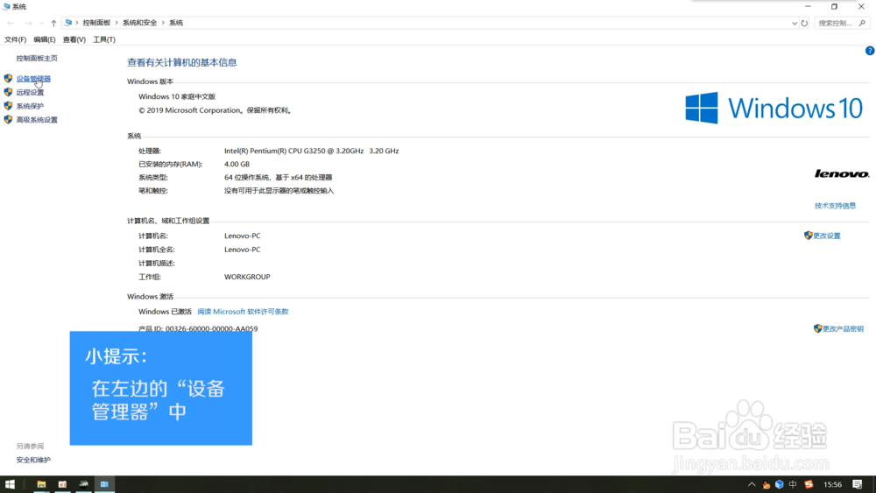
Task: Click the taskbar clock 15:56
Action: point(833,484)
